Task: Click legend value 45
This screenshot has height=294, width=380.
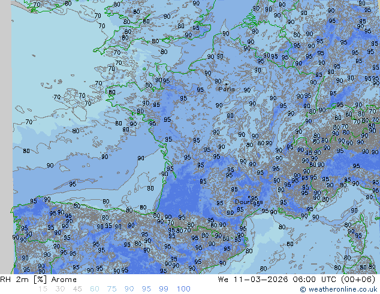Action: pyautogui.click(x=77, y=289)
